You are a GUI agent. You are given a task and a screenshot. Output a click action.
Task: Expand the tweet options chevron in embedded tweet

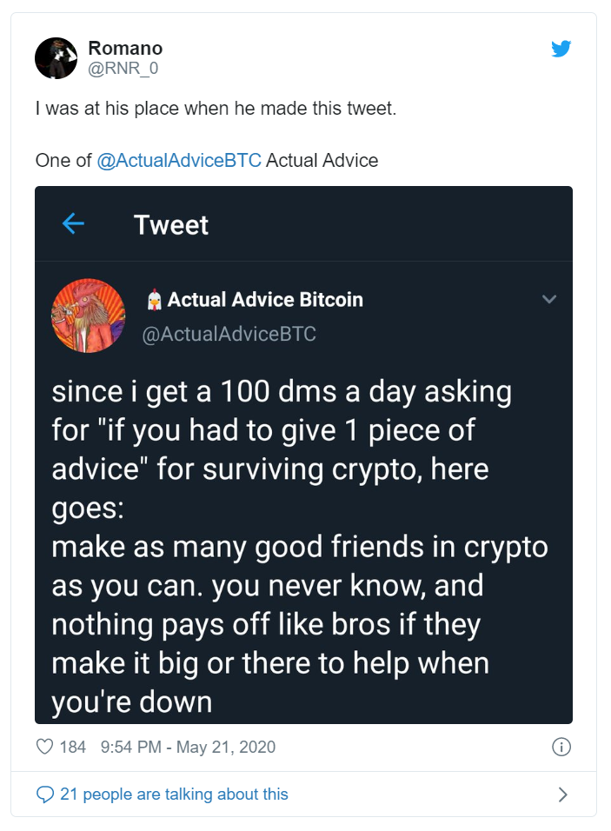(549, 299)
